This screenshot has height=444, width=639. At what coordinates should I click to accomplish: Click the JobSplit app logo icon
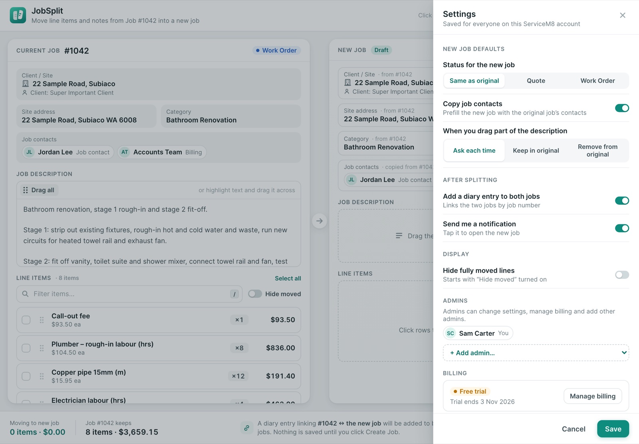(x=18, y=15)
